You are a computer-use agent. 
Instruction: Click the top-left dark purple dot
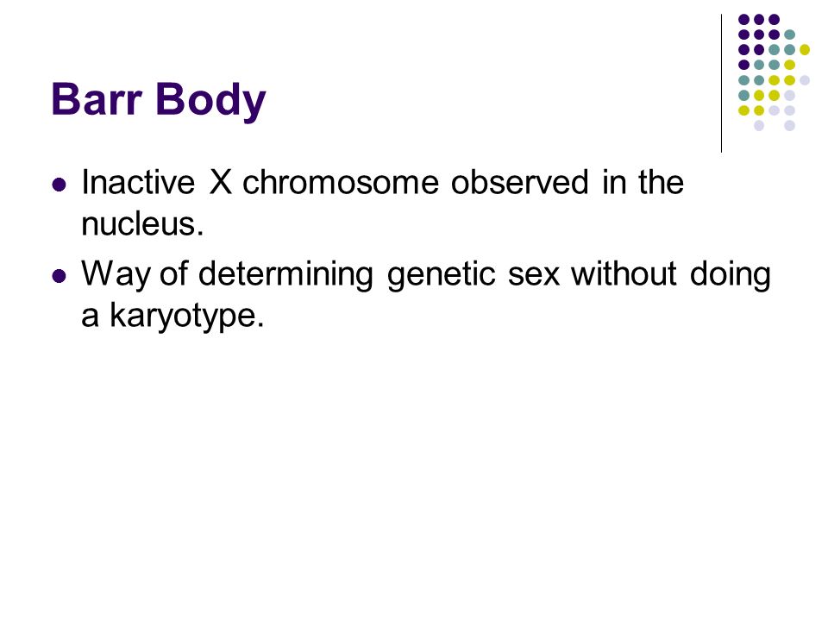(743, 20)
